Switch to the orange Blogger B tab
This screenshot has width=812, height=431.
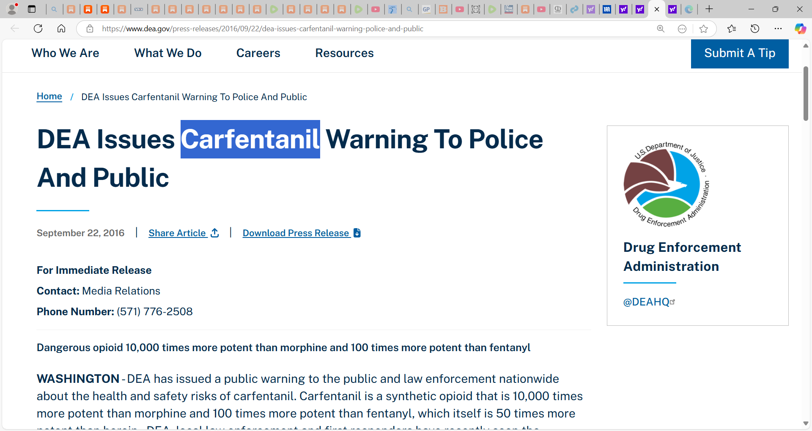[x=443, y=9]
